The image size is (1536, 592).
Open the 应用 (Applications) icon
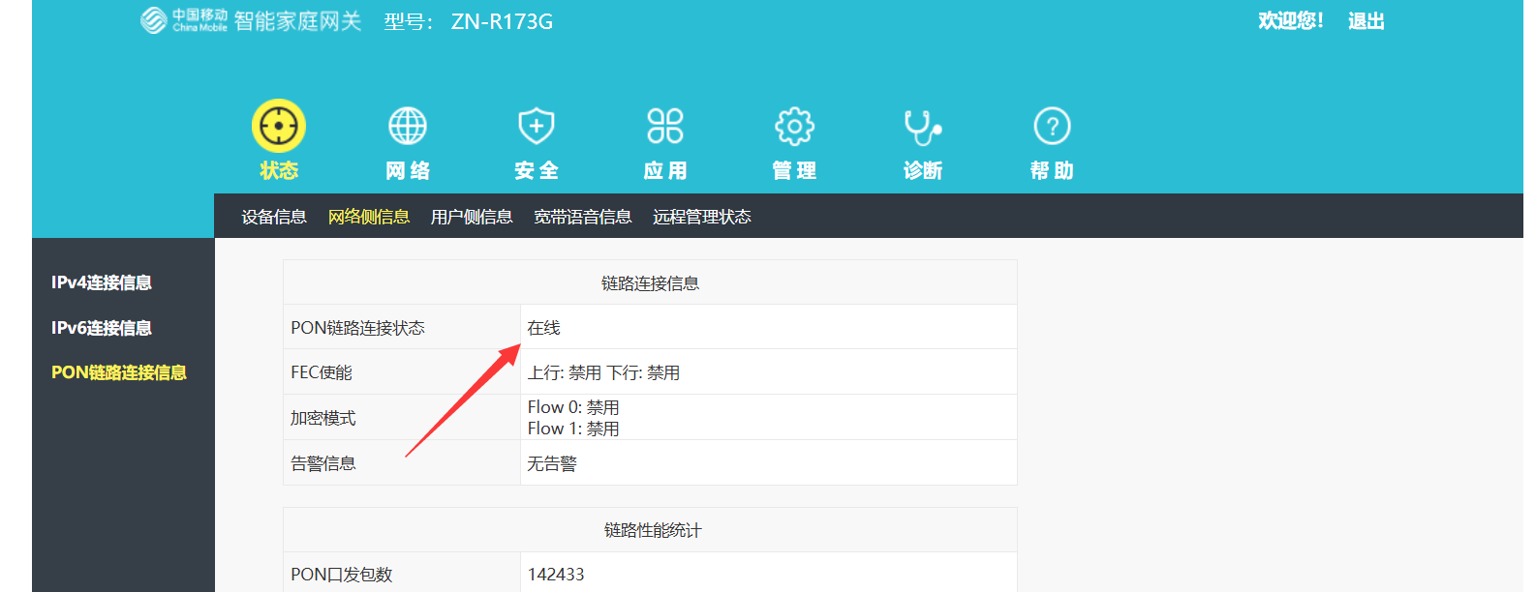point(665,126)
